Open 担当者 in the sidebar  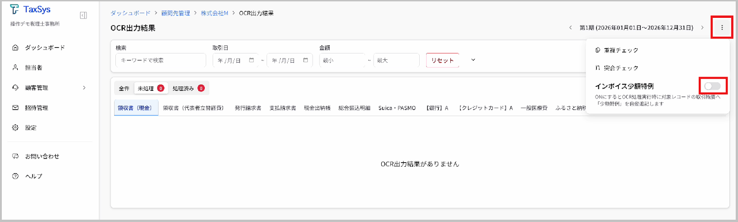33,68
